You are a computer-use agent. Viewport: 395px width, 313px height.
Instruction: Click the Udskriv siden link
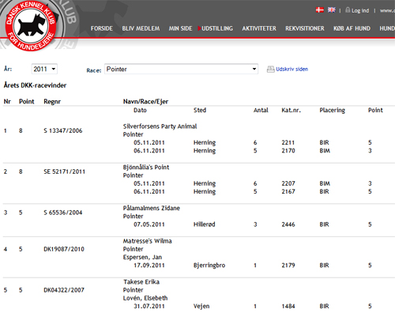(292, 69)
